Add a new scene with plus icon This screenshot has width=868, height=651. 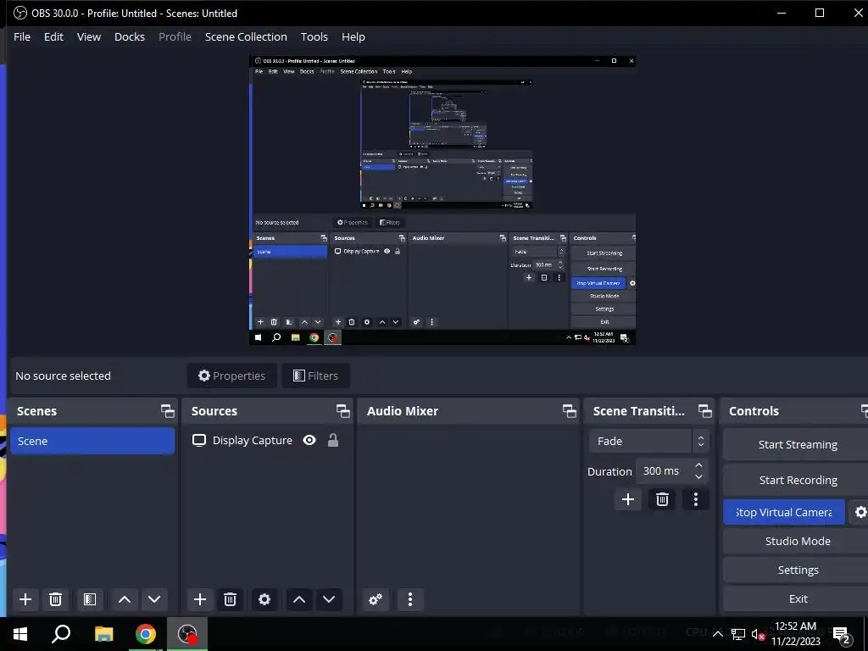(x=25, y=599)
